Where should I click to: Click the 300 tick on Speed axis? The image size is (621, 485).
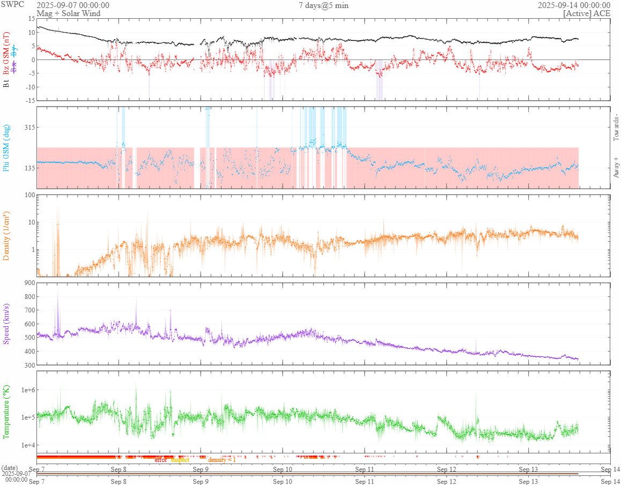tap(29, 365)
